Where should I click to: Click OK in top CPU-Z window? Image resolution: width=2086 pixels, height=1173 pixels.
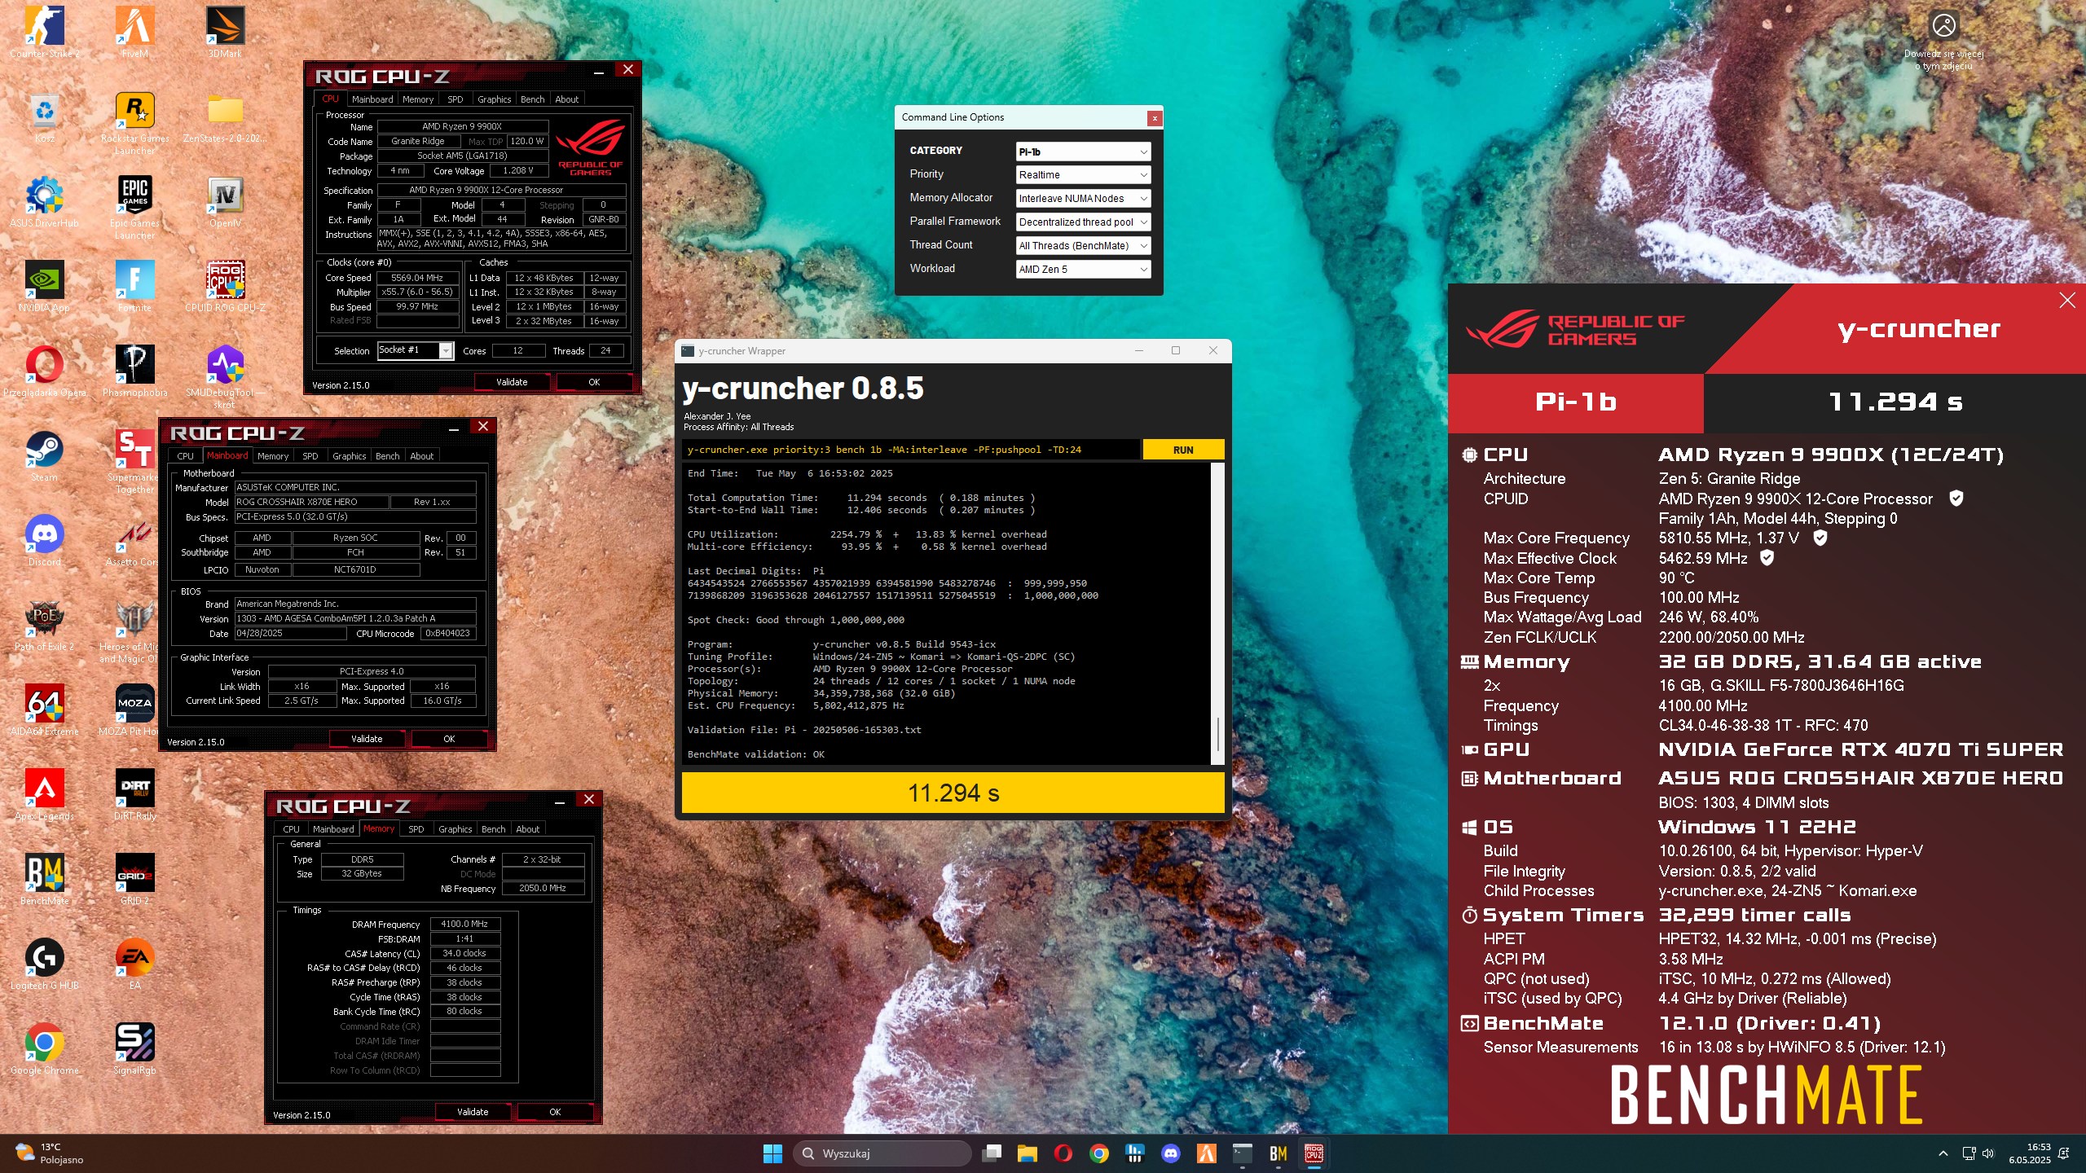(594, 382)
